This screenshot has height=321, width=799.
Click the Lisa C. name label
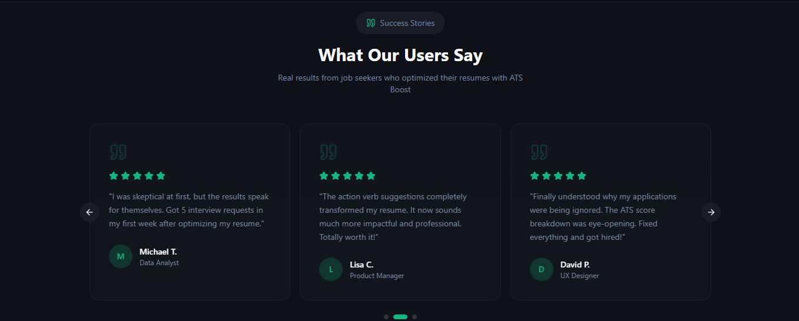[362, 265]
